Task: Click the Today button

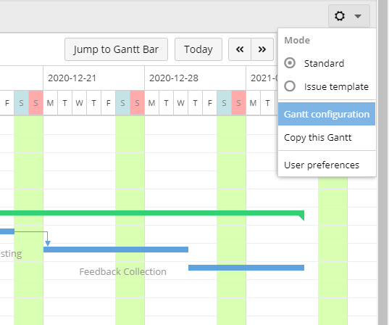Action: pos(198,49)
